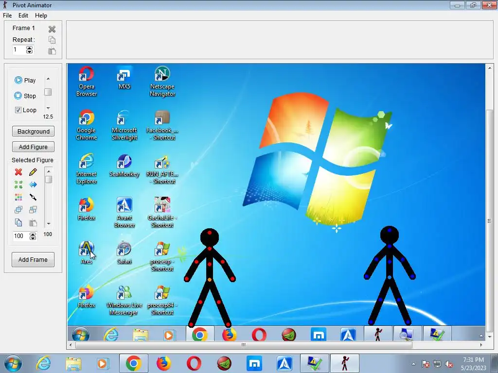
Task: Paste figure icon in Selected Figure panel
Action: (33, 222)
